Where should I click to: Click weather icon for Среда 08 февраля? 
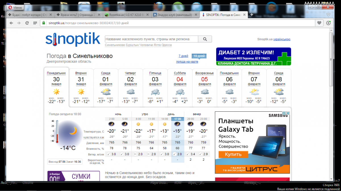[279, 92]
